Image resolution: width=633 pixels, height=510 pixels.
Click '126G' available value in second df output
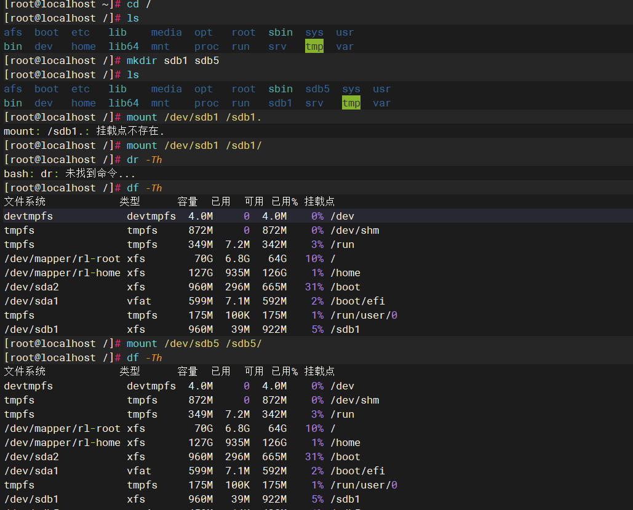(274, 442)
